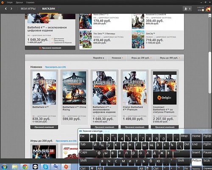Open the Windows Start orb
Image resolution: width=212 pixels, height=170 pixels.
click(x=4, y=167)
